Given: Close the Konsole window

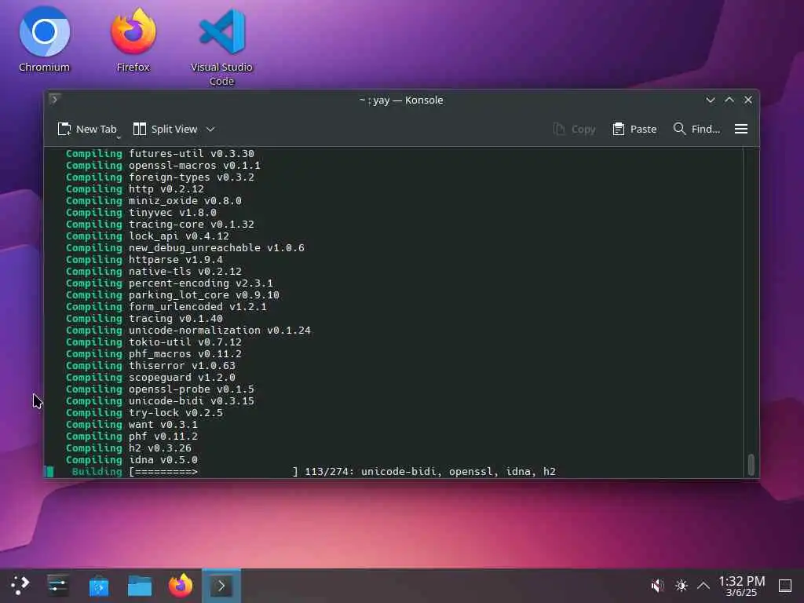Looking at the screenshot, I should 748,100.
